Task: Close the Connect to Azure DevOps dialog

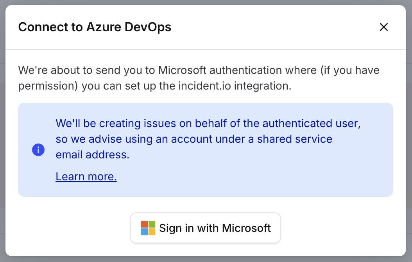Action: pos(383,27)
